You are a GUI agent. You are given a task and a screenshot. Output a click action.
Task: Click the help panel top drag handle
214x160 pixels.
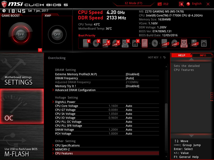coord(191,59)
